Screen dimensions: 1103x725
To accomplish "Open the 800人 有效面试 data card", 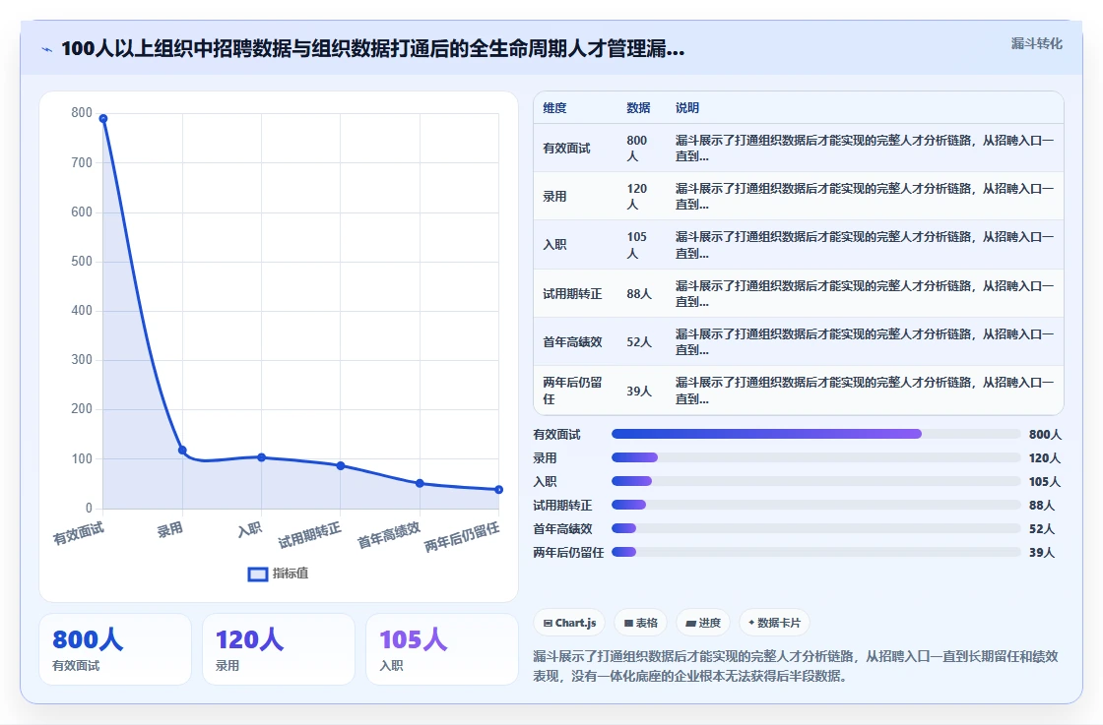I will [x=115, y=649].
